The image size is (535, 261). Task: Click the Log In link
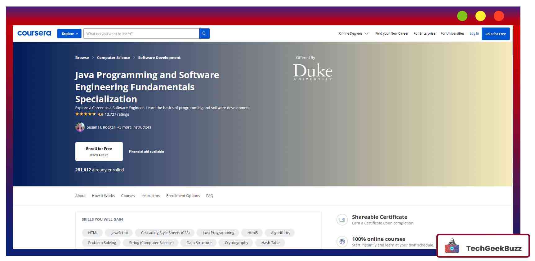(x=474, y=33)
